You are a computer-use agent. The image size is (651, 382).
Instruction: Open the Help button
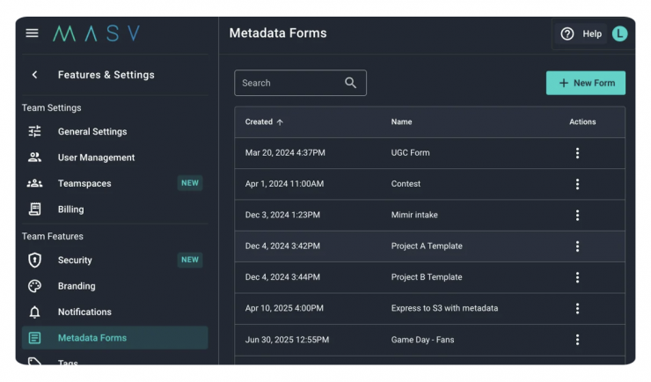(x=582, y=33)
